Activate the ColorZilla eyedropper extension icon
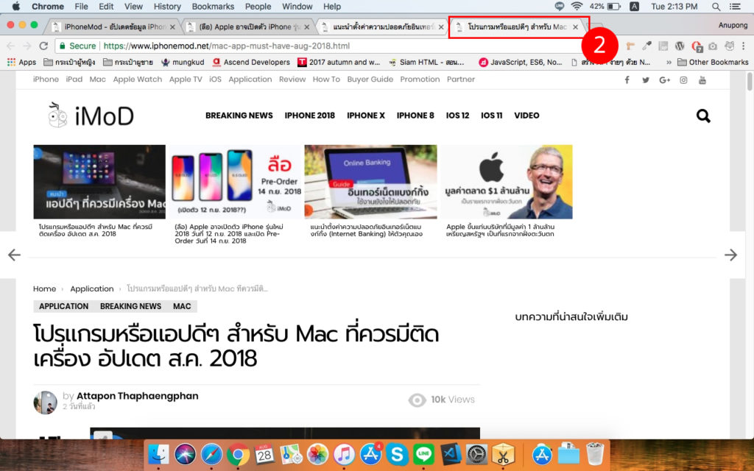754x471 pixels. point(646,45)
